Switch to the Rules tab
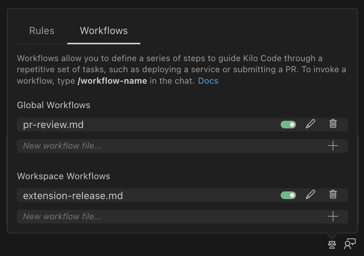Screen dimensions: 364x256 tap(41, 31)
